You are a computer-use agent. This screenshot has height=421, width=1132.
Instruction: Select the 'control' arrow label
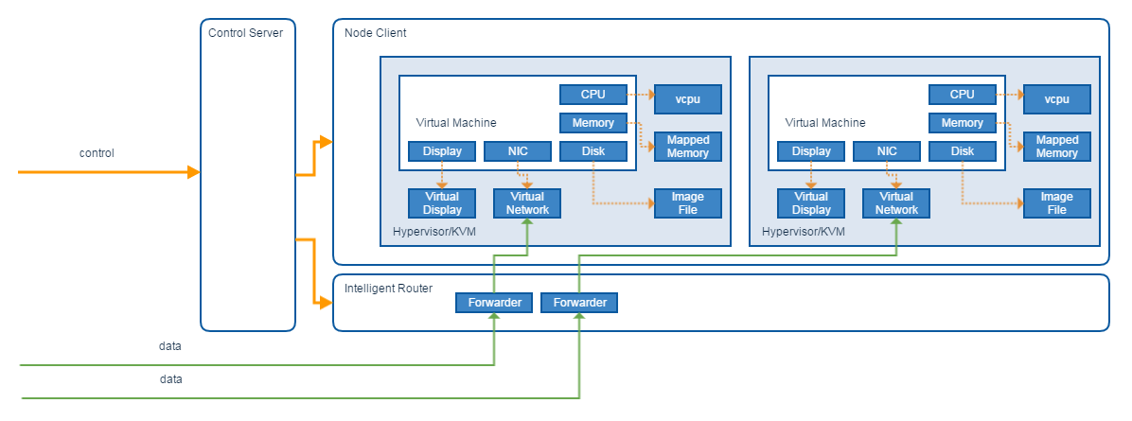(97, 153)
